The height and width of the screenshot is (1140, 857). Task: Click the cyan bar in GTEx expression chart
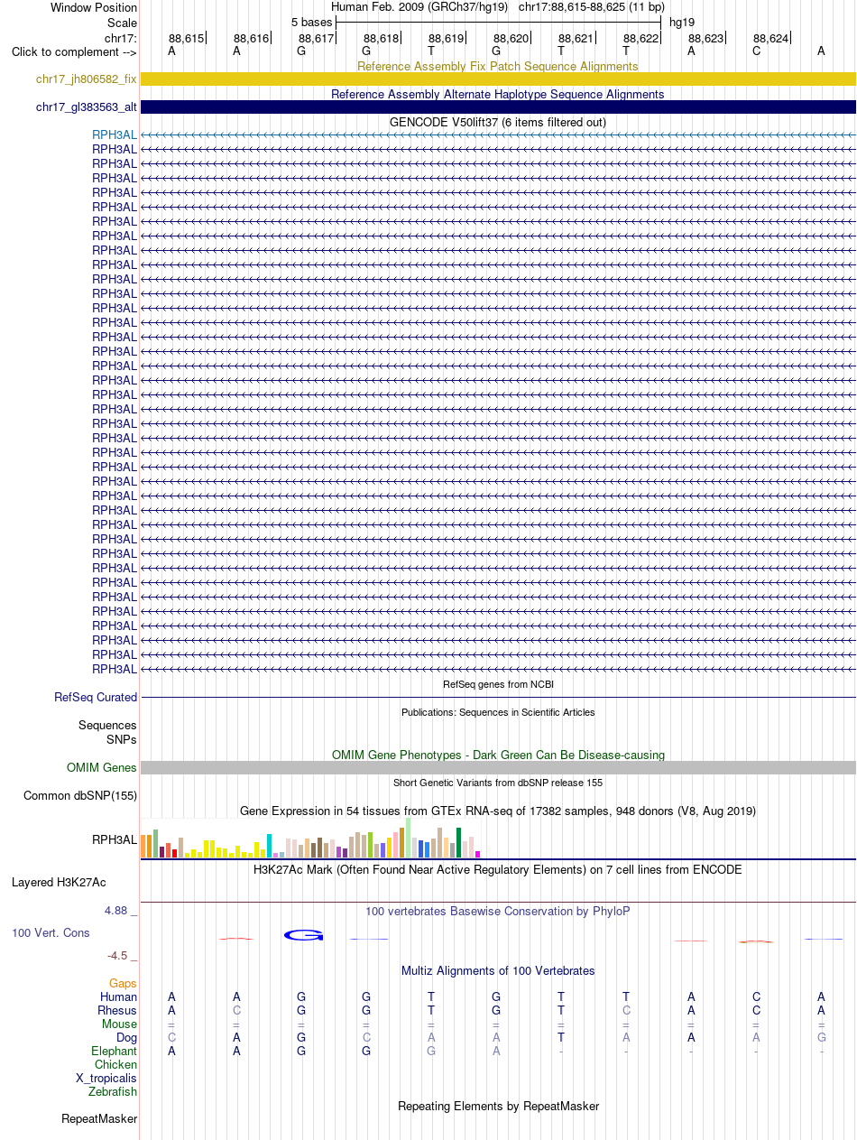pyautogui.click(x=270, y=846)
